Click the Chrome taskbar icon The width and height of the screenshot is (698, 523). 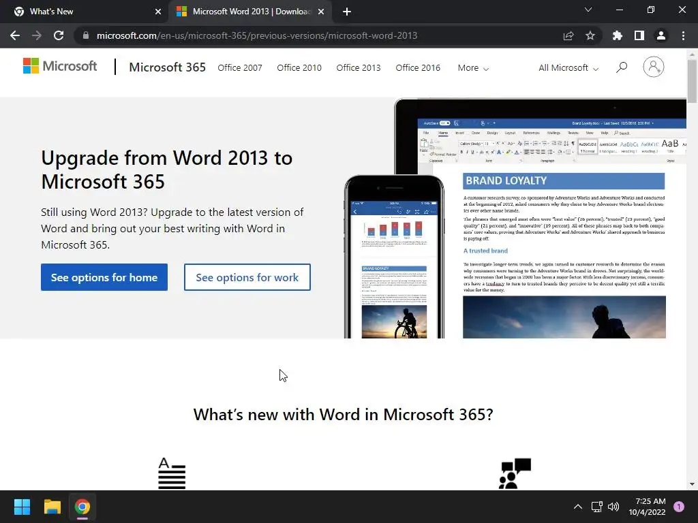point(82,507)
